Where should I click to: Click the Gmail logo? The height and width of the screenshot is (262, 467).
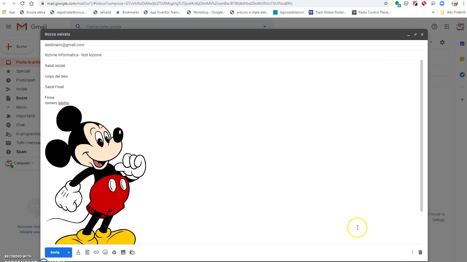click(x=32, y=27)
